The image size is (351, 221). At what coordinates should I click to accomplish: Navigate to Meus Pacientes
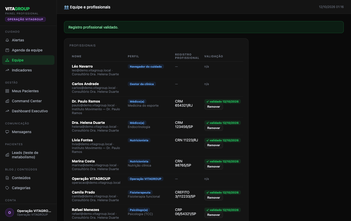pyautogui.click(x=28, y=91)
